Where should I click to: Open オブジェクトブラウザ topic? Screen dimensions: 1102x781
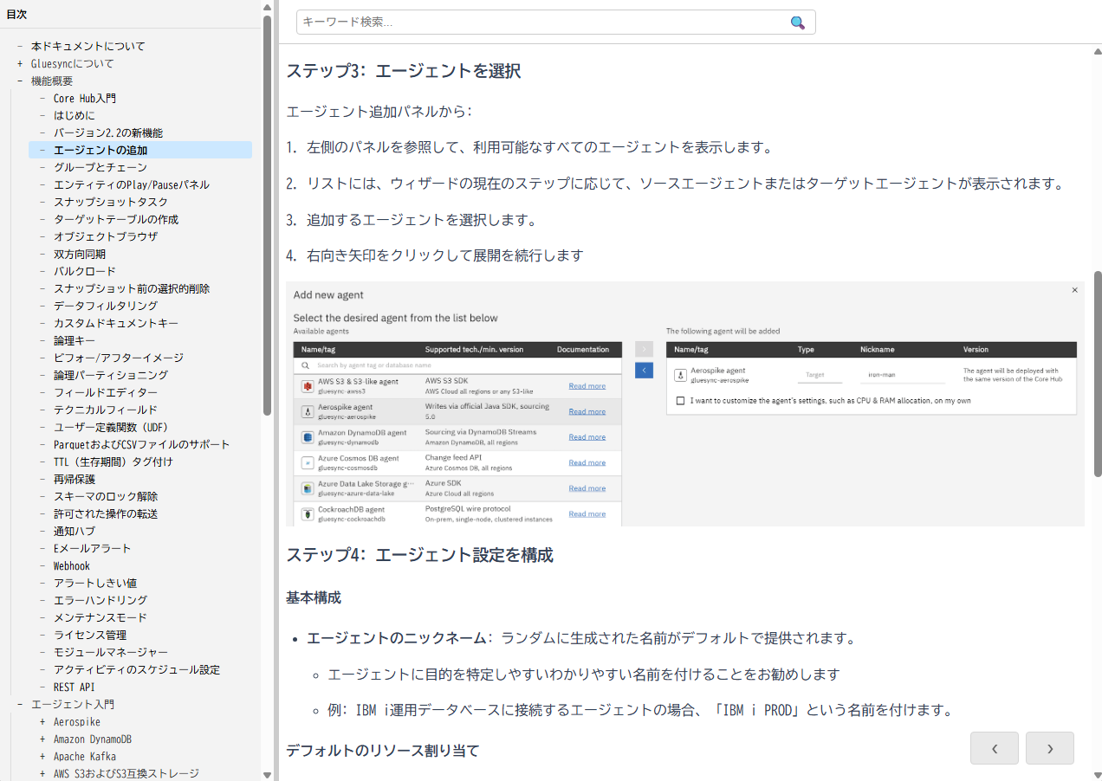click(x=106, y=237)
